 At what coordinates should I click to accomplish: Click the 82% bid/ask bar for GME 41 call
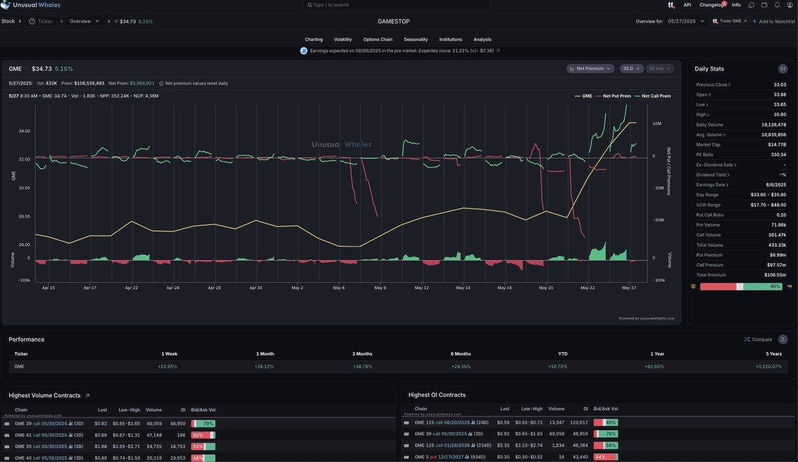tap(203, 435)
